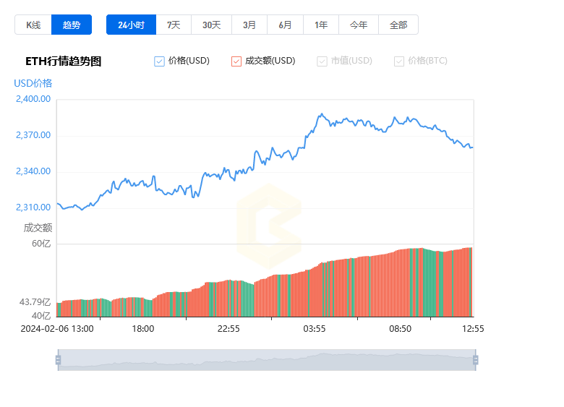Choose the 7天 time range
Viewport: 564px width, 407px height.
click(174, 25)
